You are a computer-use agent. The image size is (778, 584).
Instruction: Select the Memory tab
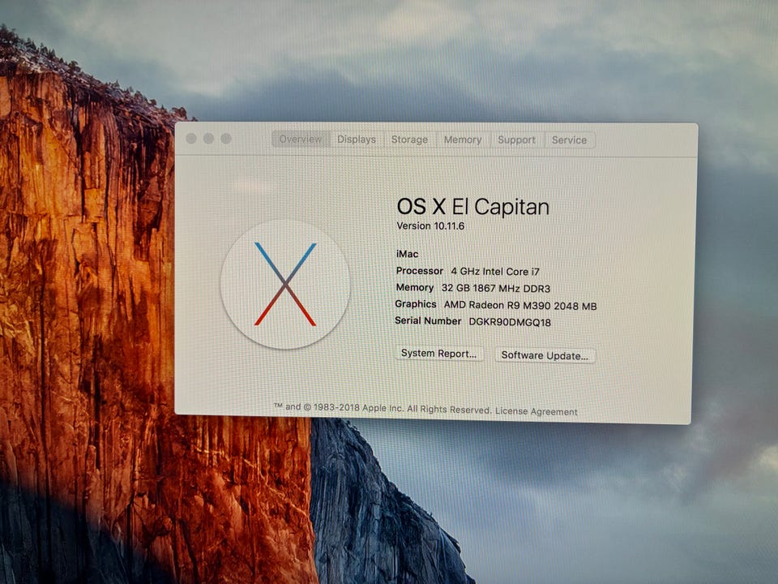[x=463, y=140]
